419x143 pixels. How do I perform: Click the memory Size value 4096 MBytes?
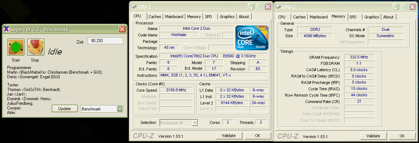point(315,36)
